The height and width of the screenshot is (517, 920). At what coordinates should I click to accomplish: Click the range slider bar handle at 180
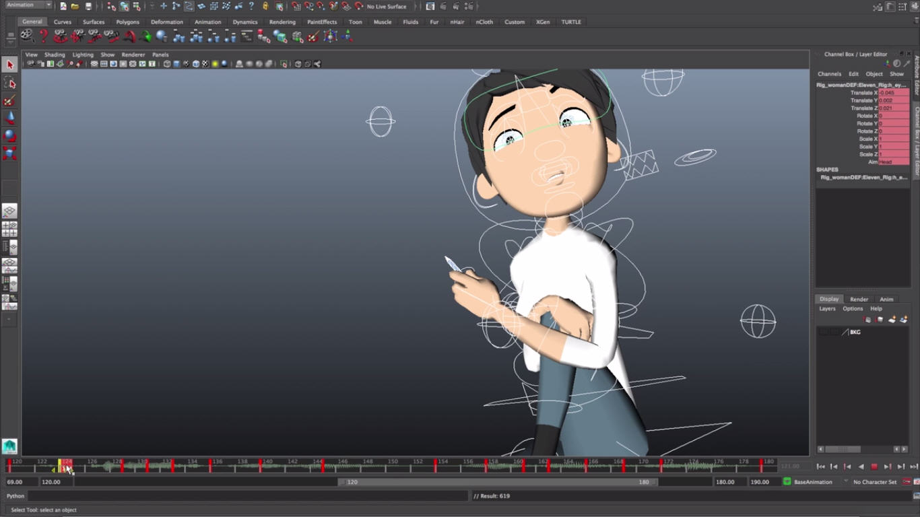pyautogui.click(x=653, y=482)
